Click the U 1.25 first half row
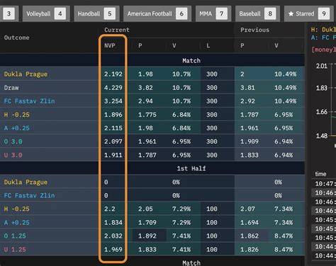 pos(152,249)
